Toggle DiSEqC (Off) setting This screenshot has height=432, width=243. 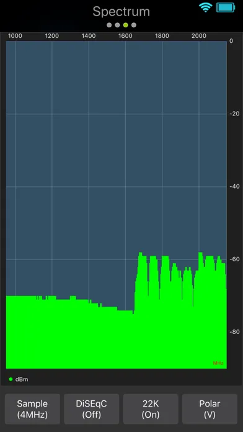click(91, 409)
